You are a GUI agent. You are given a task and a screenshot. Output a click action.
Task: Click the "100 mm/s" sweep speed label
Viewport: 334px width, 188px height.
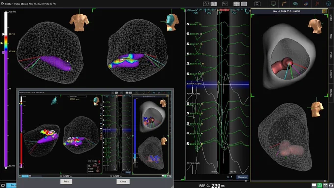click(192, 10)
